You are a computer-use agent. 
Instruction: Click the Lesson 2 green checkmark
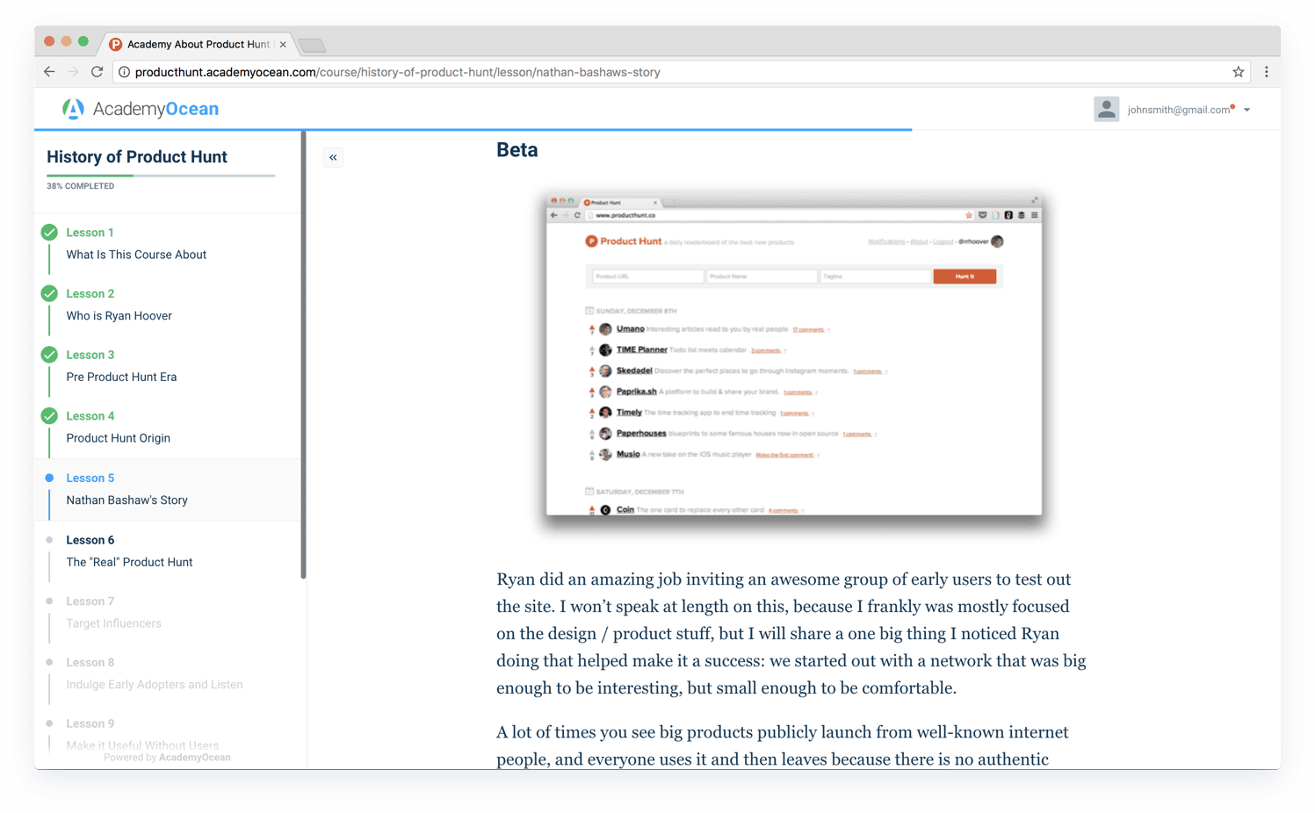click(x=49, y=293)
